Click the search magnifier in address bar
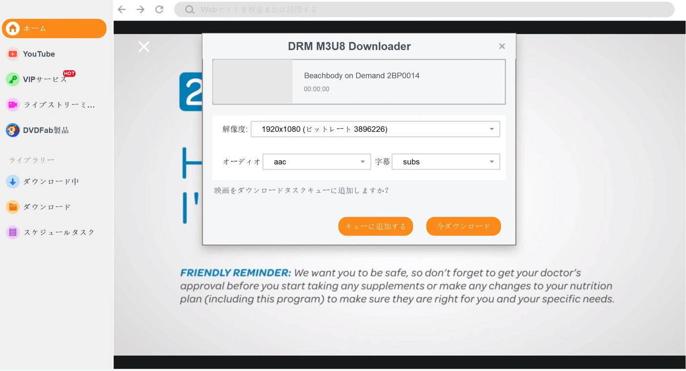The width and height of the screenshot is (686, 371). point(190,9)
